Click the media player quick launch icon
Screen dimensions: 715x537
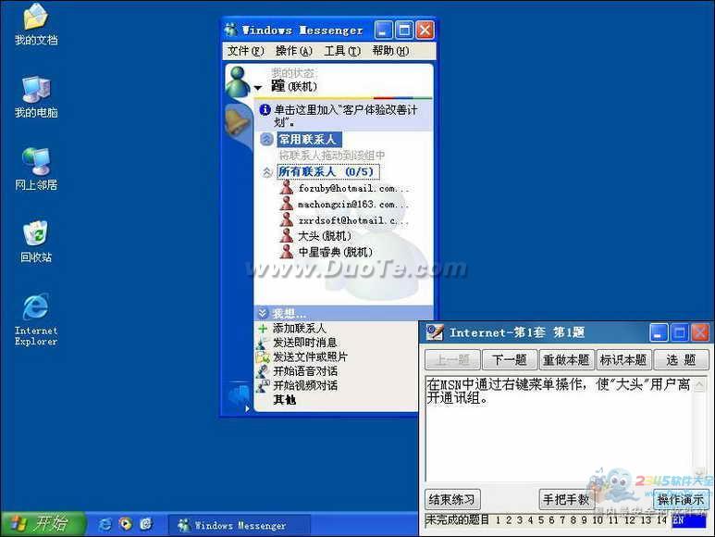pos(126,524)
